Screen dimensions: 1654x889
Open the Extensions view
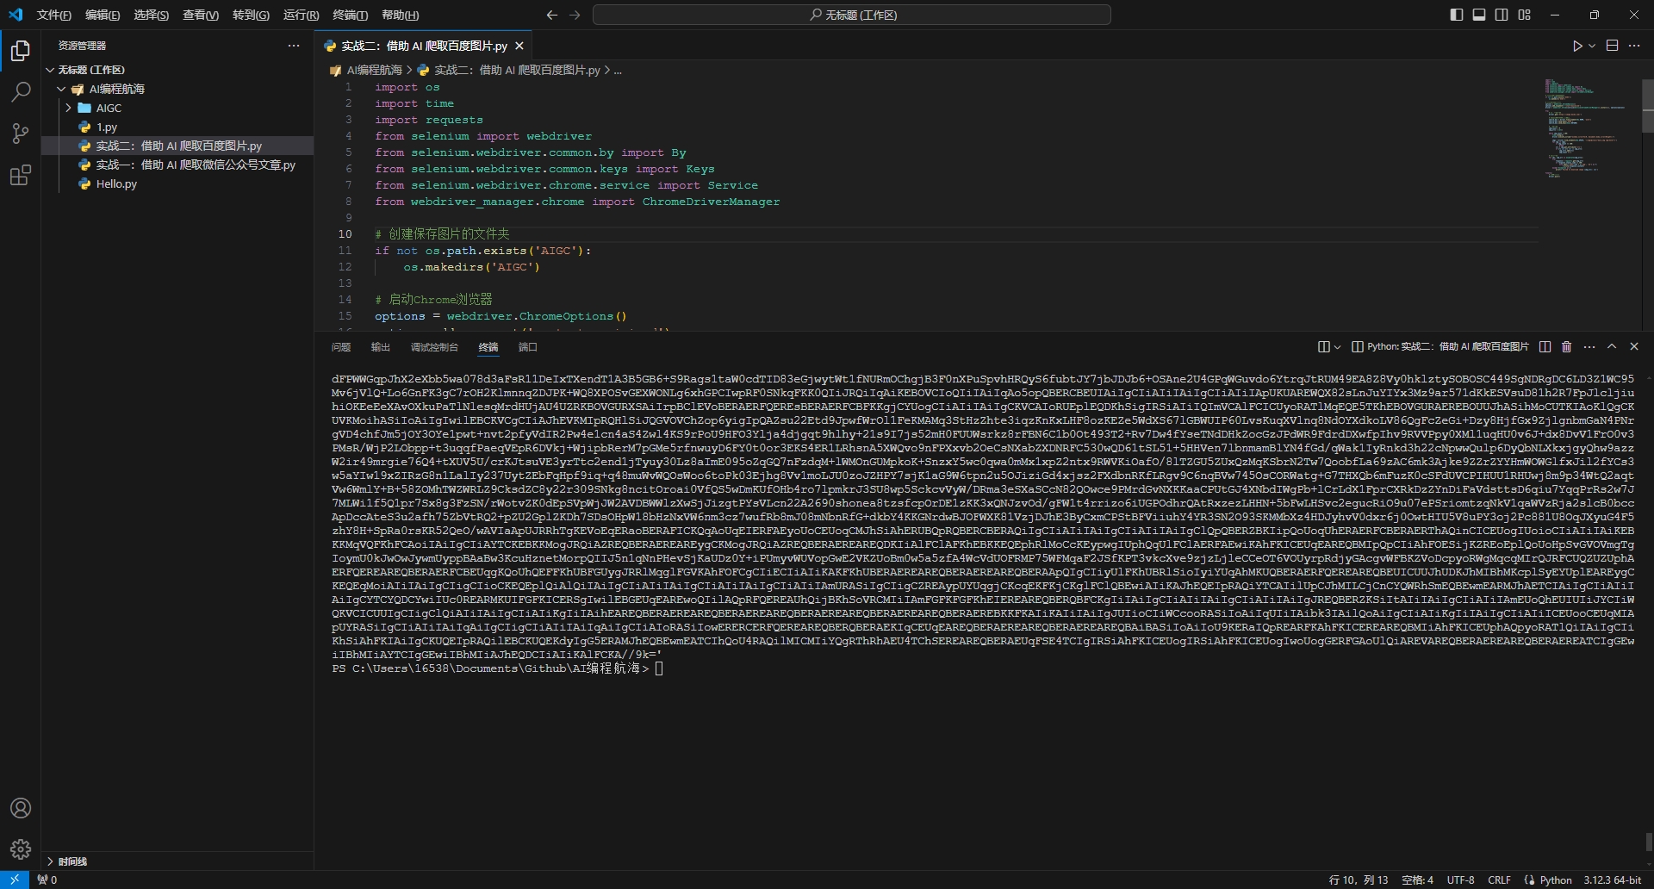[21, 176]
